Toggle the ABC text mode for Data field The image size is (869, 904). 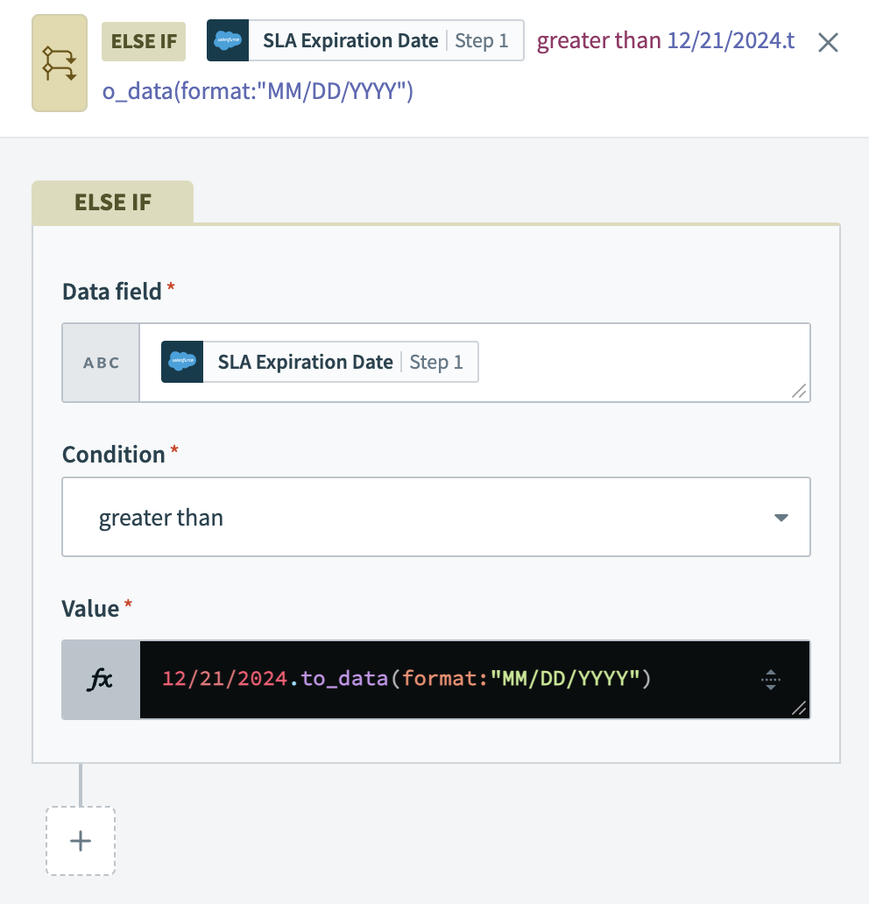coord(101,363)
